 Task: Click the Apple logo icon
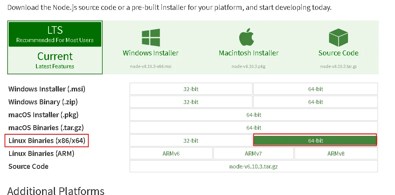[x=246, y=37]
